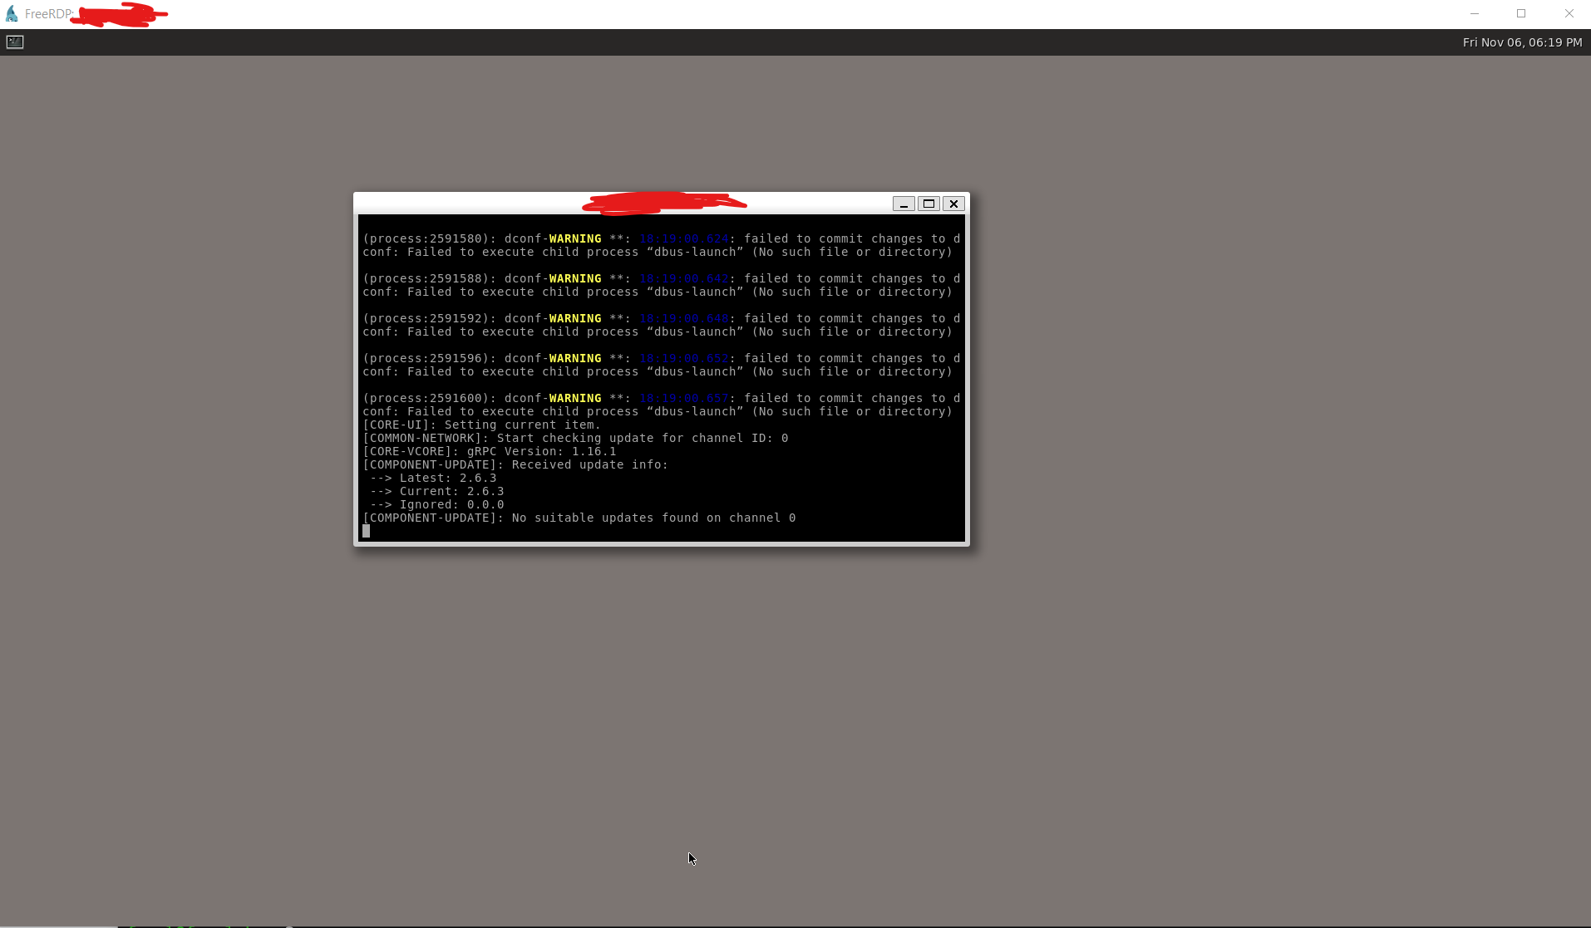Minimize the FreeRDP session window
Screen dimensions: 1591x928
point(1475,13)
